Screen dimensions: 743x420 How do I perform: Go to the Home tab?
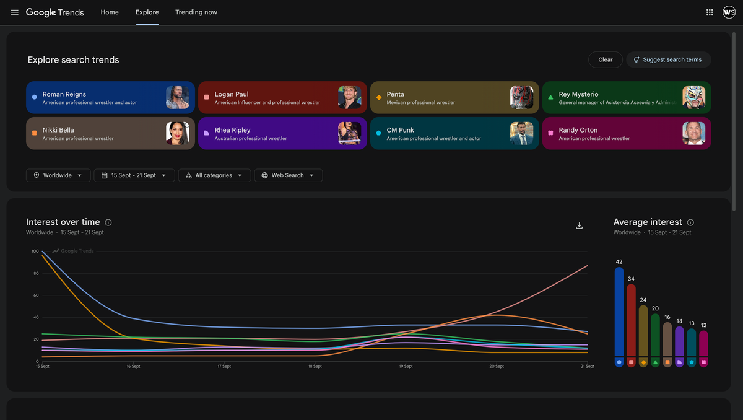point(110,12)
